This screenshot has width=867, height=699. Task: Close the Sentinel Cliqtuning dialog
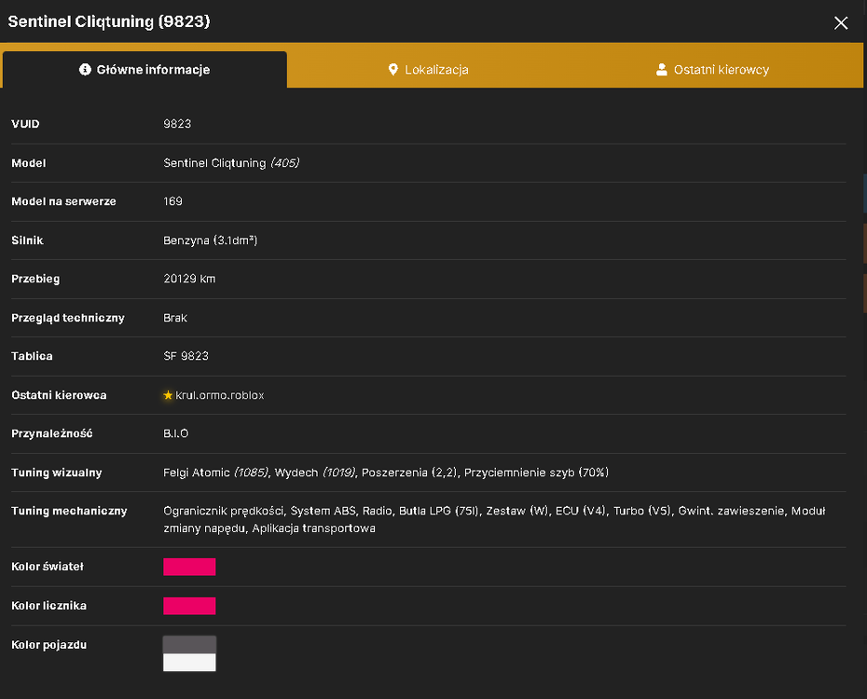click(x=841, y=22)
